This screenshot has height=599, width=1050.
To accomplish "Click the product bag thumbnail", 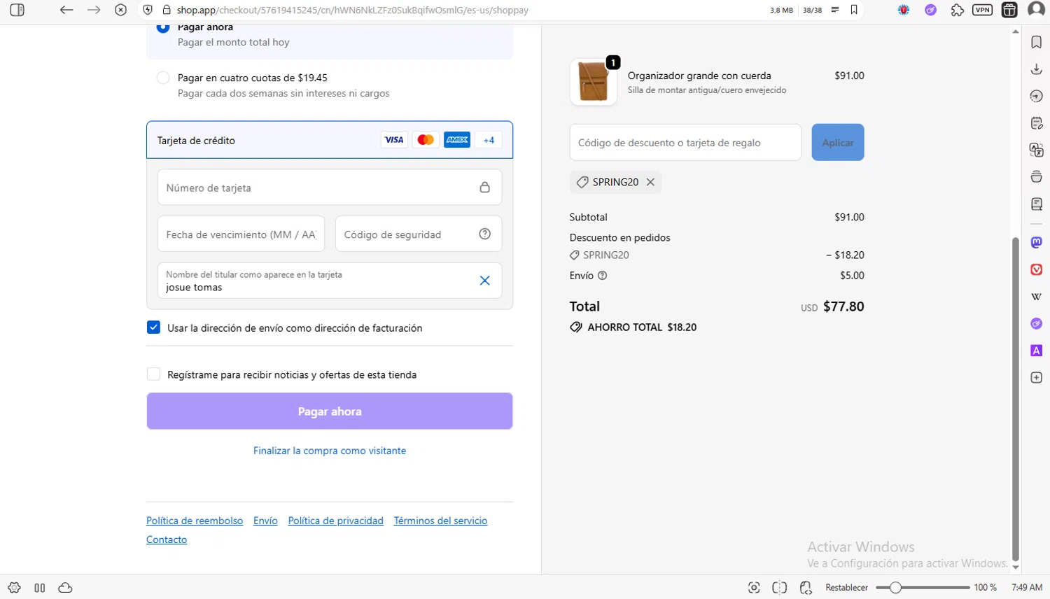I will point(594,82).
